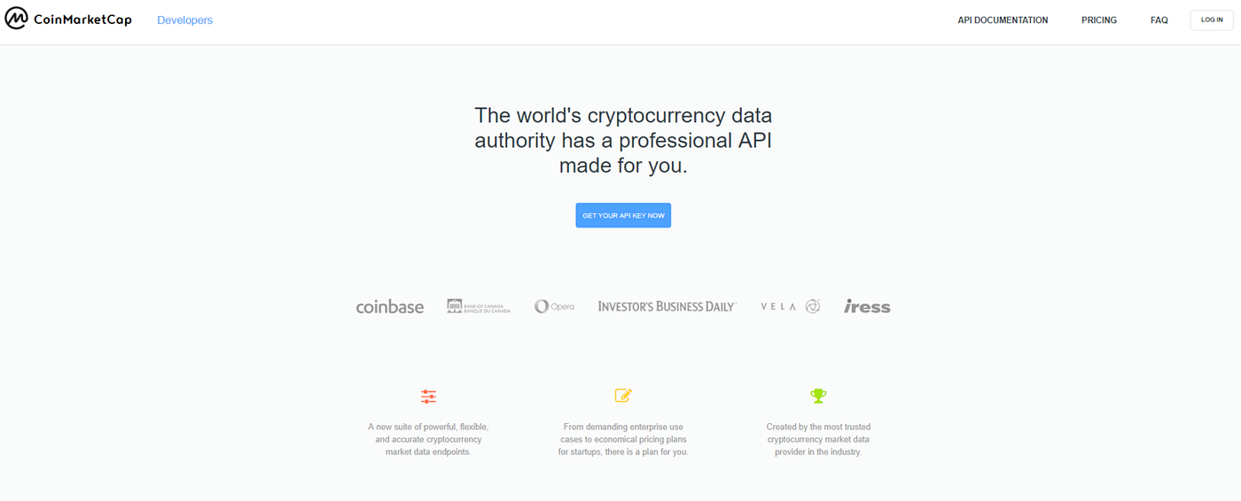The height and width of the screenshot is (501, 1241).
Task: Click the pricing plans for startups text
Action: (x=623, y=439)
